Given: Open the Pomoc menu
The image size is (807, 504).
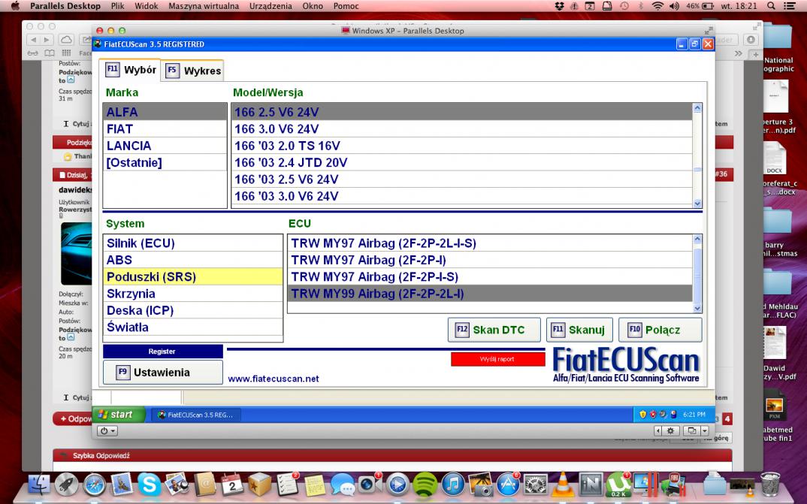Looking at the screenshot, I should pos(346,6).
